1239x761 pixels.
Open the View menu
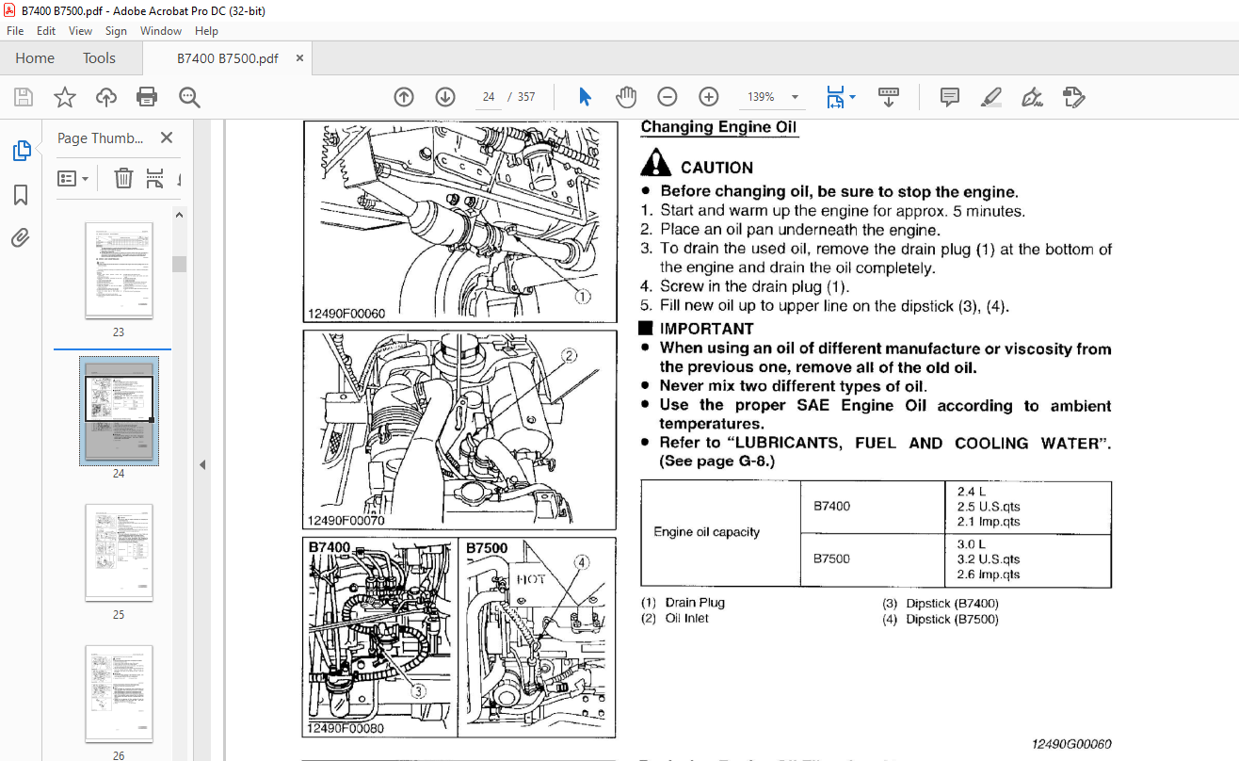point(81,31)
